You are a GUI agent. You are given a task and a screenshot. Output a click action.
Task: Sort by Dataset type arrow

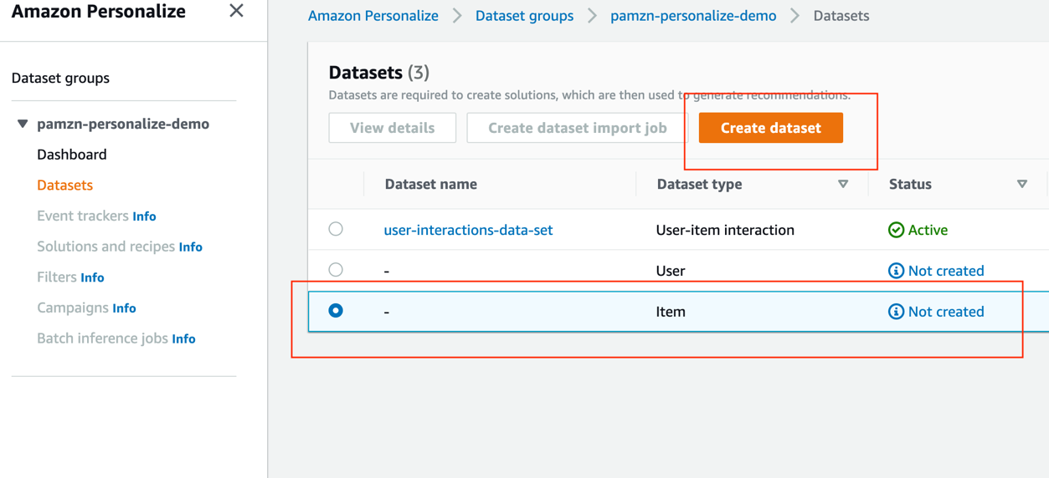843,184
